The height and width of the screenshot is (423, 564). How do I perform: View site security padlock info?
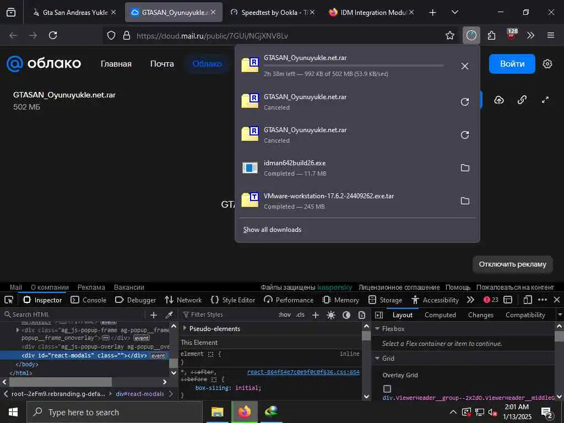pos(127,35)
